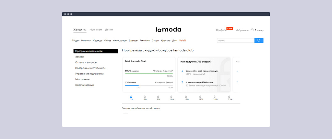This screenshot has height=139, width=332.
Task: Click progress circle beside 'Сохраняйте свой процент выкупа'
Action: [x=182, y=71]
